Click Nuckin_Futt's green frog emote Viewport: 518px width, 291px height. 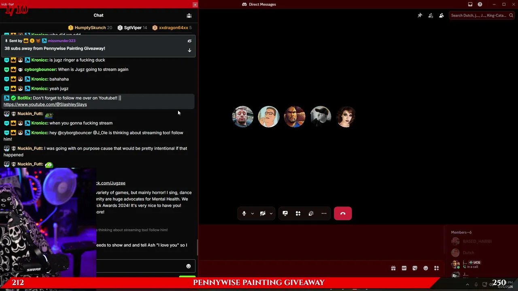coord(49,164)
